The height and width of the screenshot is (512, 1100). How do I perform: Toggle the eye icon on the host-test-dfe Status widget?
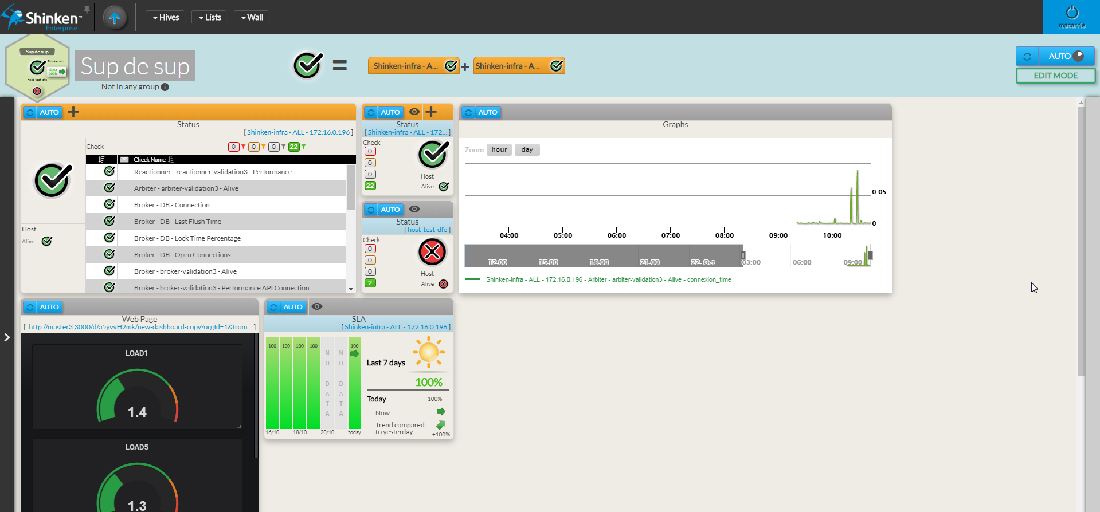tap(414, 210)
